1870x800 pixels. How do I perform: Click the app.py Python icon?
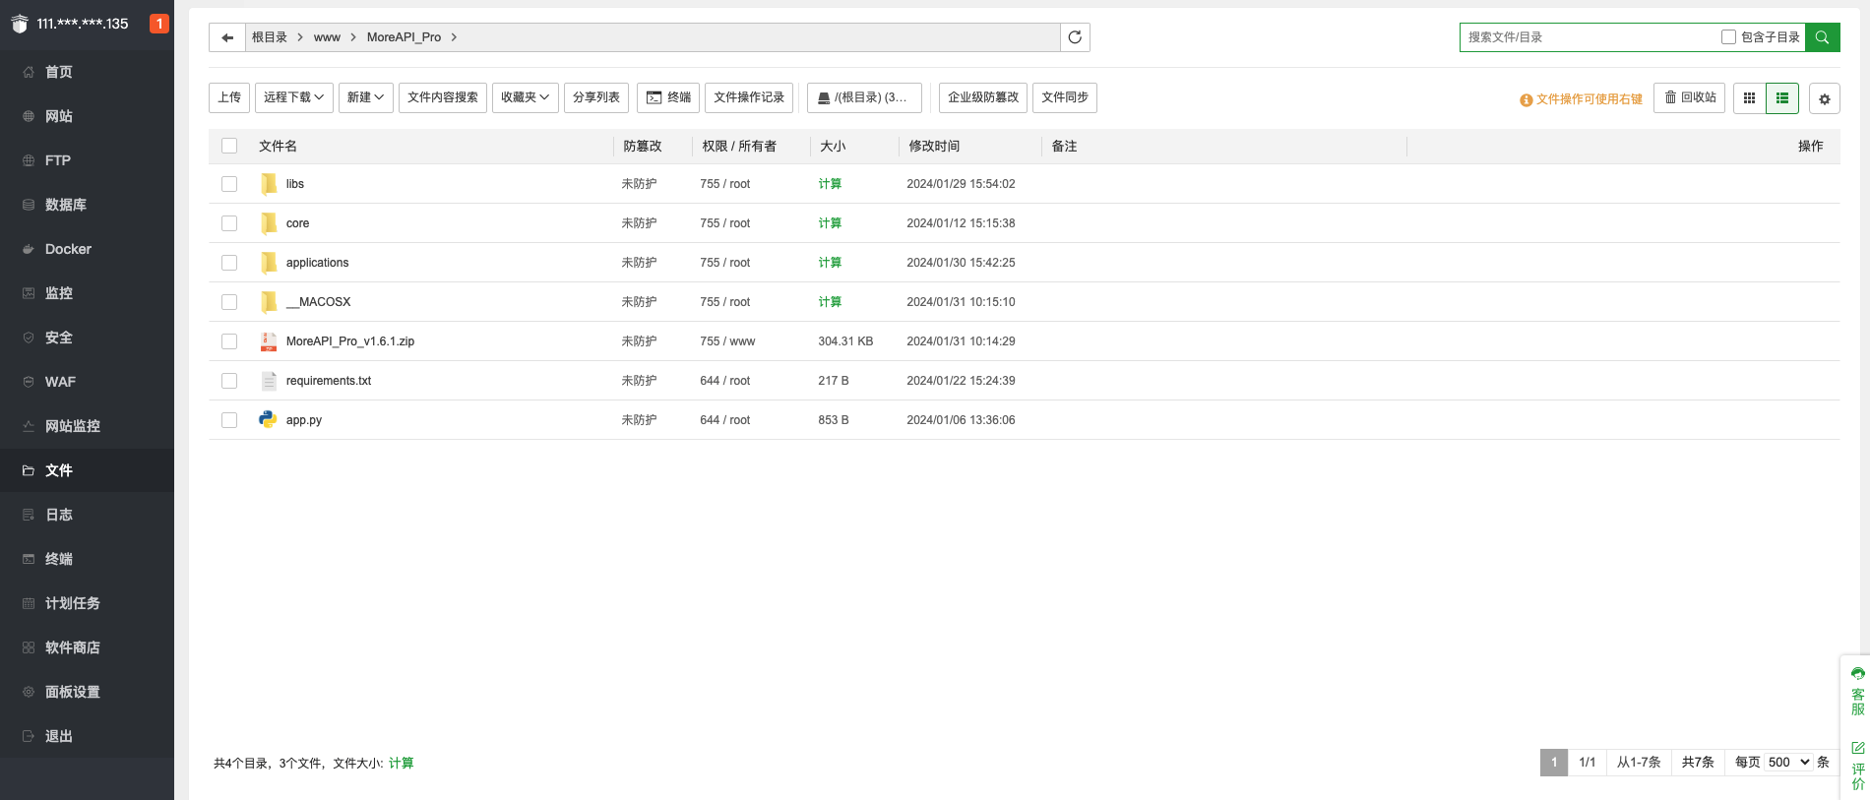pos(268,419)
